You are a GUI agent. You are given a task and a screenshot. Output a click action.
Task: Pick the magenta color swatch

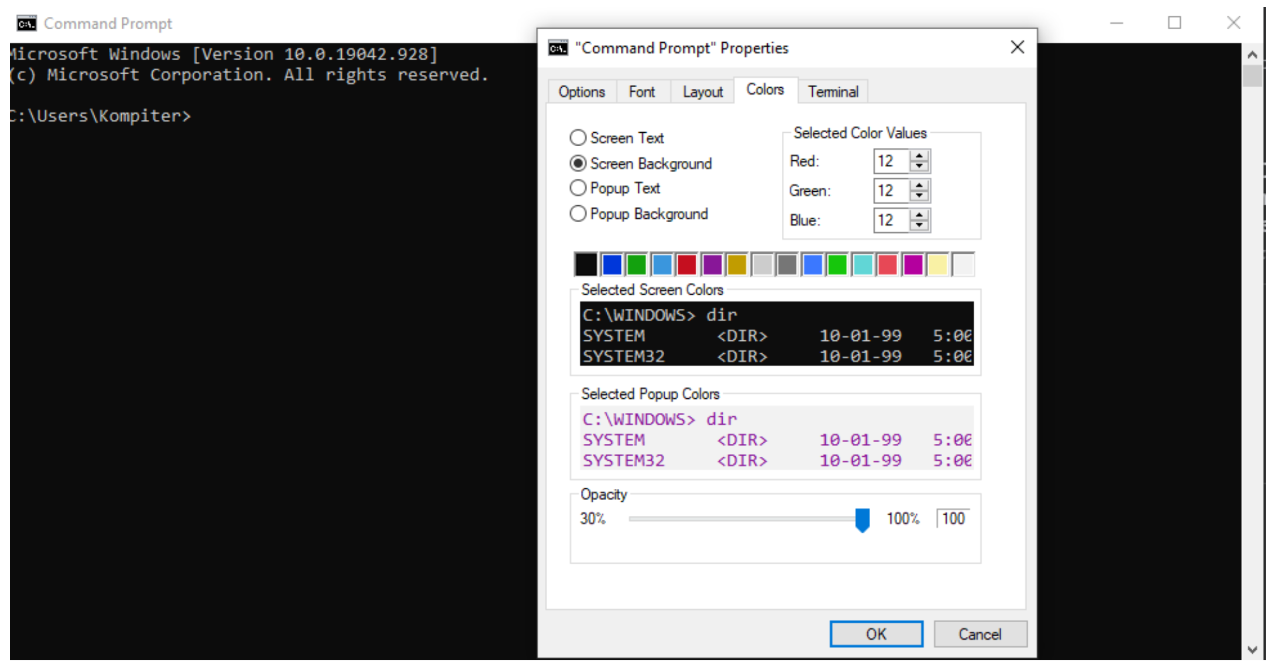tap(913, 265)
